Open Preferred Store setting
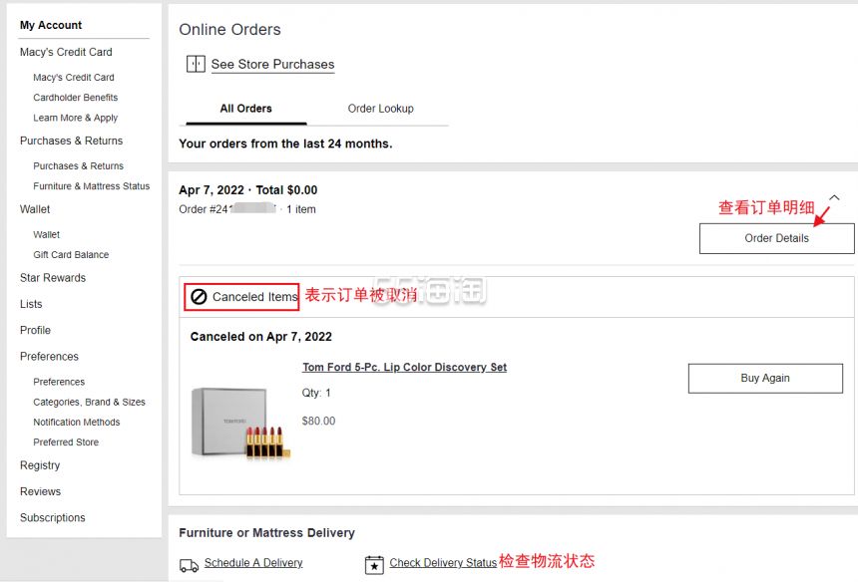This screenshot has height=582, width=858. point(66,442)
